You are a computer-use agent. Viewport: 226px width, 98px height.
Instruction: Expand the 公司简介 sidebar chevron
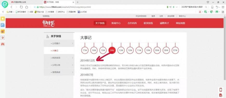pos(72,43)
